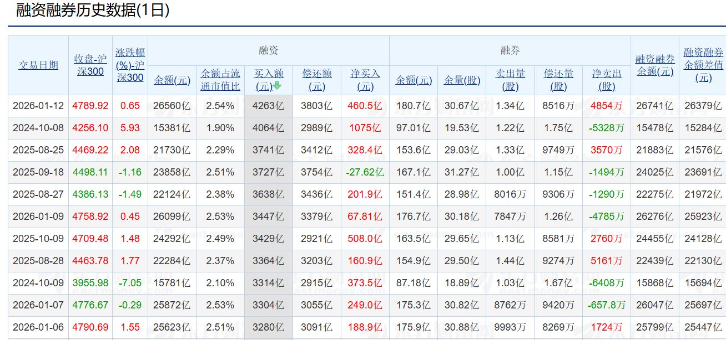The width and height of the screenshot is (726, 340).
Task: Sort by 净卖出(股) column header
Action: tap(607, 80)
